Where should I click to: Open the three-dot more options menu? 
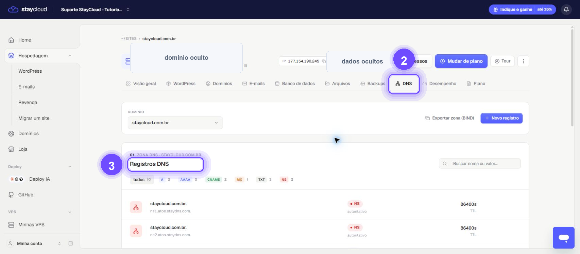click(523, 61)
